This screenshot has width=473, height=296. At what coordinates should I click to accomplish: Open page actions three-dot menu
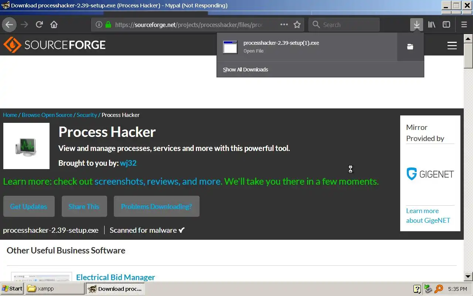tap(284, 24)
